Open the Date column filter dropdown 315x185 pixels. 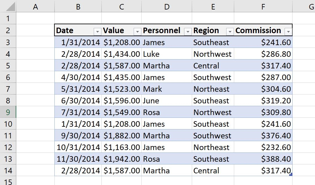[97, 32]
